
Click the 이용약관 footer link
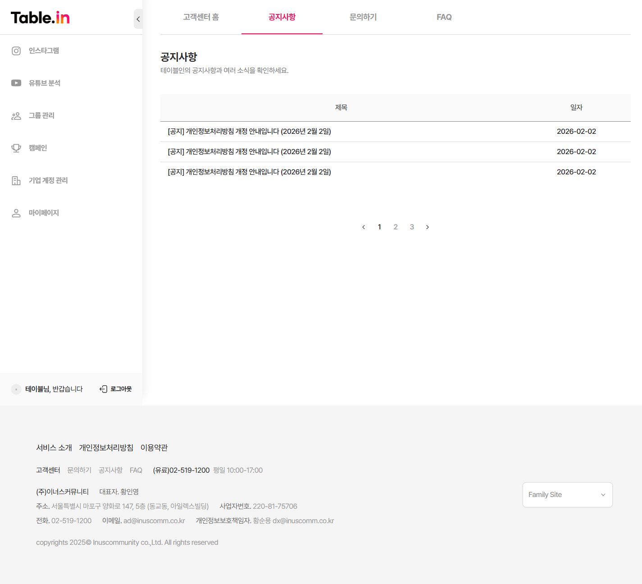(154, 447)
